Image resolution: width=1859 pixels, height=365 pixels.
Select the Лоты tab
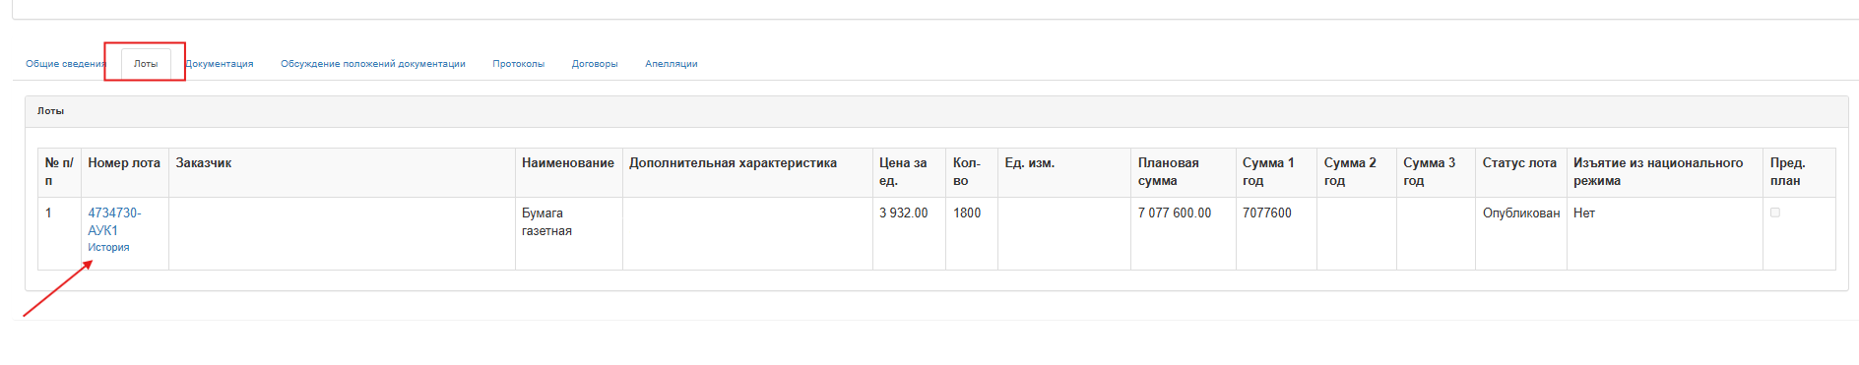coord(146,64)
